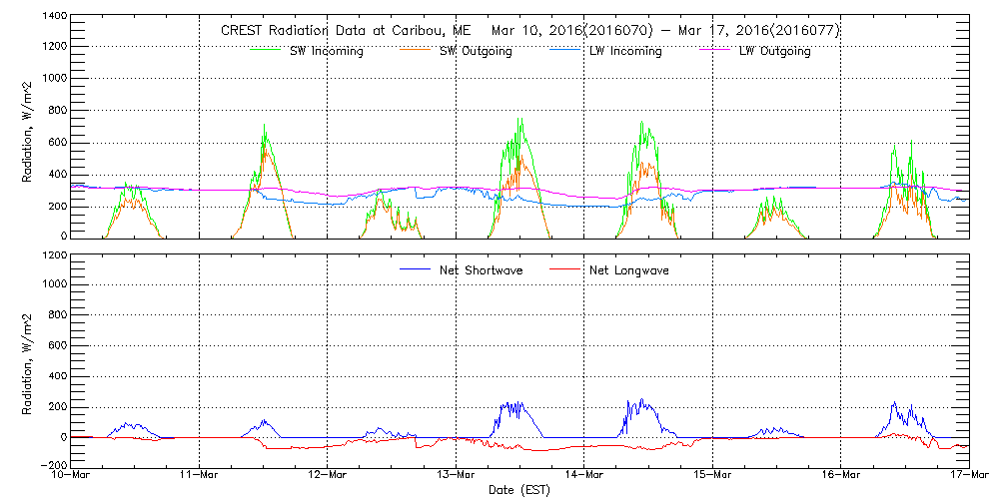The width and height of the screenshot is (999, 499).
Task: Click the 16-Mar date tick label
Action: [x=841, y=475]
